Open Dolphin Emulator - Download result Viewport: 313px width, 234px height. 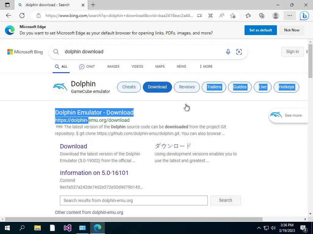(94, 112)
